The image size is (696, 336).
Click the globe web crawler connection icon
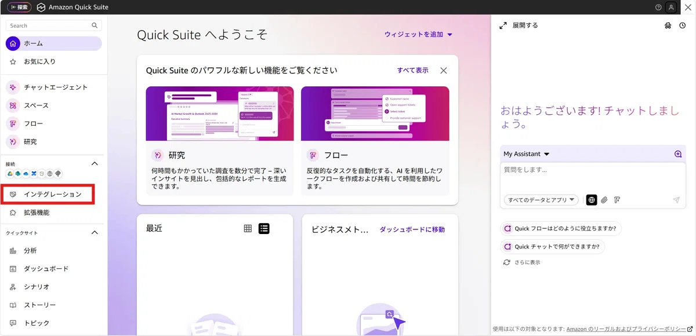coord(50,173)
